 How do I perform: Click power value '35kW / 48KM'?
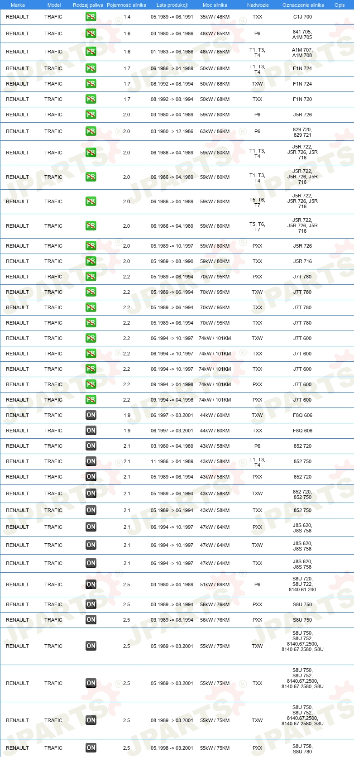(215, 17)
